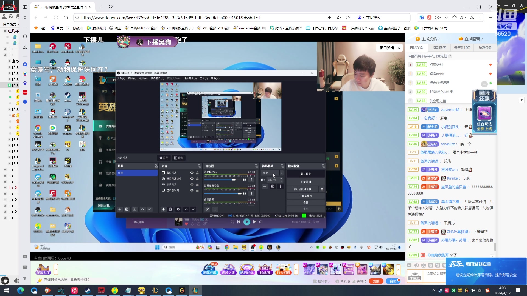
Task: Click the 充值 recharge button
Action: tap(376, 281)
